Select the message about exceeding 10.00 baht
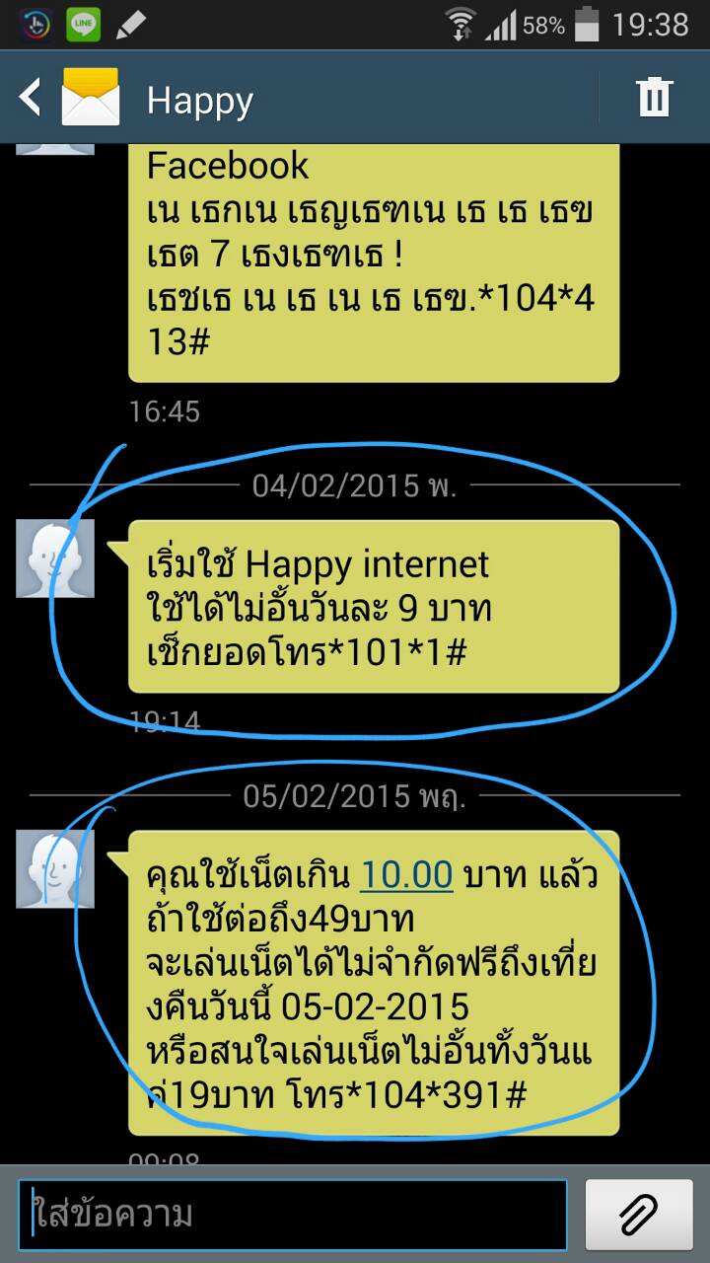This screenshot has width=710, height=1263. [x=374, y=983]
